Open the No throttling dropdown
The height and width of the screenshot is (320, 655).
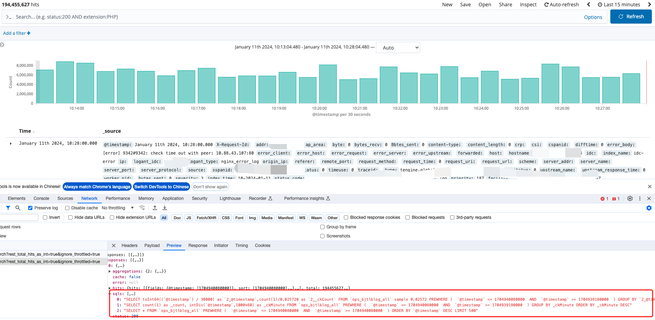[118, 208]
